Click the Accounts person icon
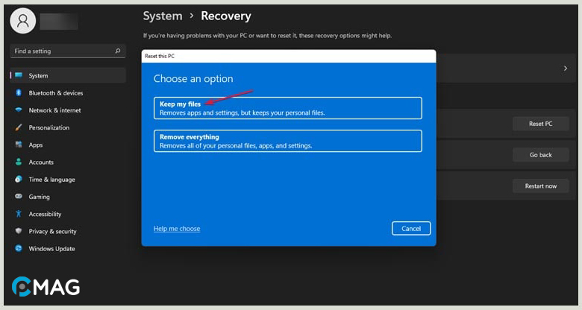Screen dimensions: 582x310 (x=19, y=162)
